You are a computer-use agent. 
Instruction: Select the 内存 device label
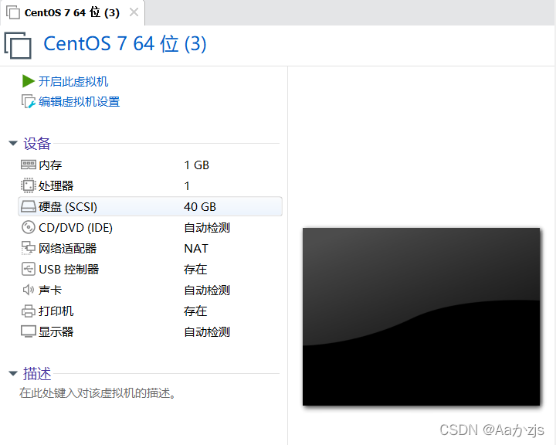[50, 165]
